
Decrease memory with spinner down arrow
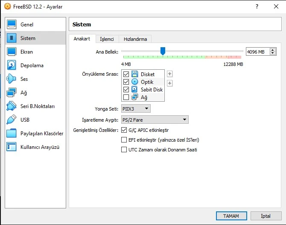(272, 53)
